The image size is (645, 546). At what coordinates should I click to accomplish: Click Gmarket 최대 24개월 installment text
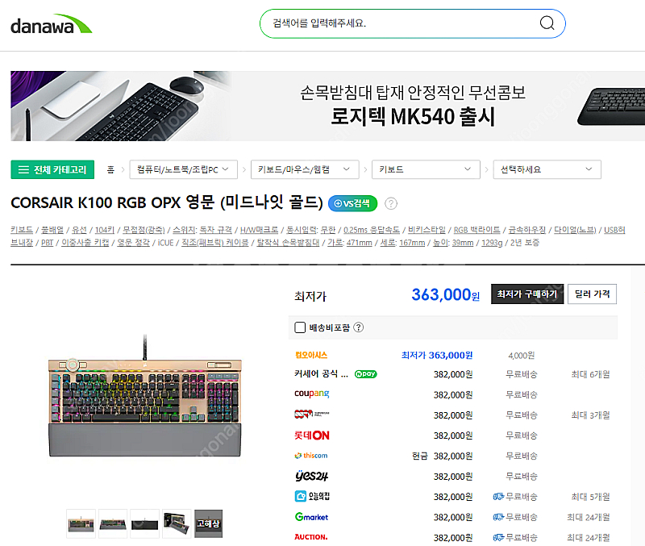coord(589,517)
